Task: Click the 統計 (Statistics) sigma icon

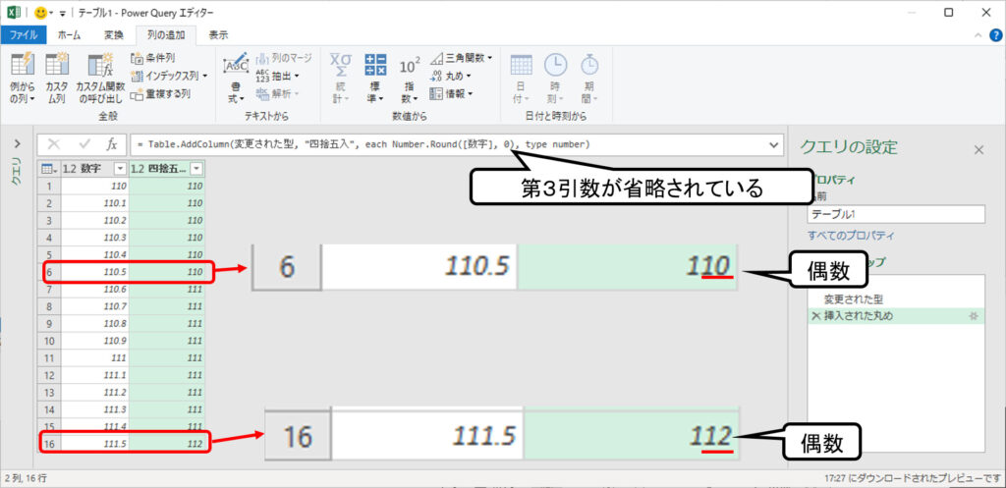Action: click(x=341, y=66)
